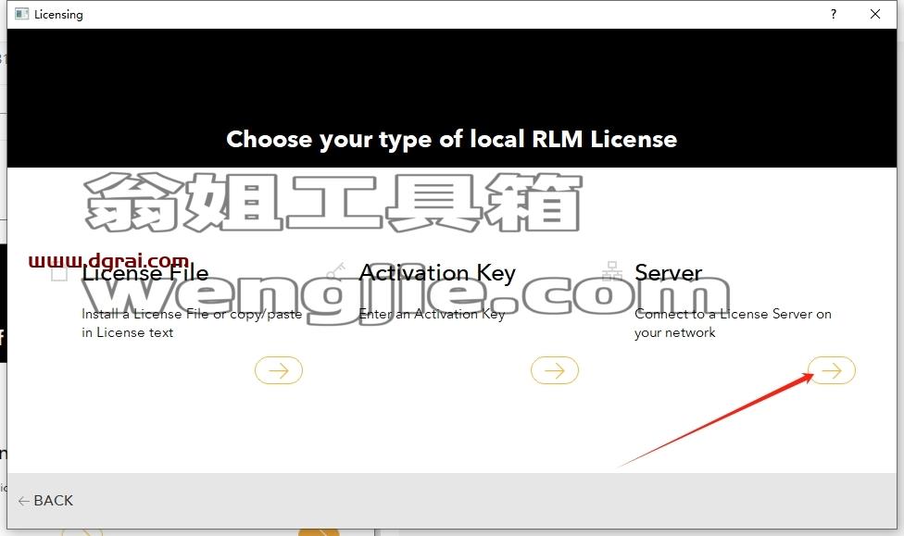Select the License File document icon

[58, 273]
